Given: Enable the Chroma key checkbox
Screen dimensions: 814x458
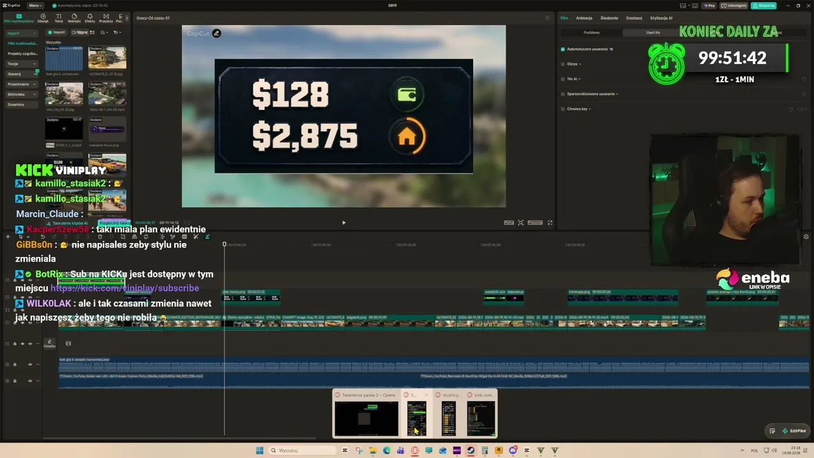Looking at the screenshot, I should (563, 109).
